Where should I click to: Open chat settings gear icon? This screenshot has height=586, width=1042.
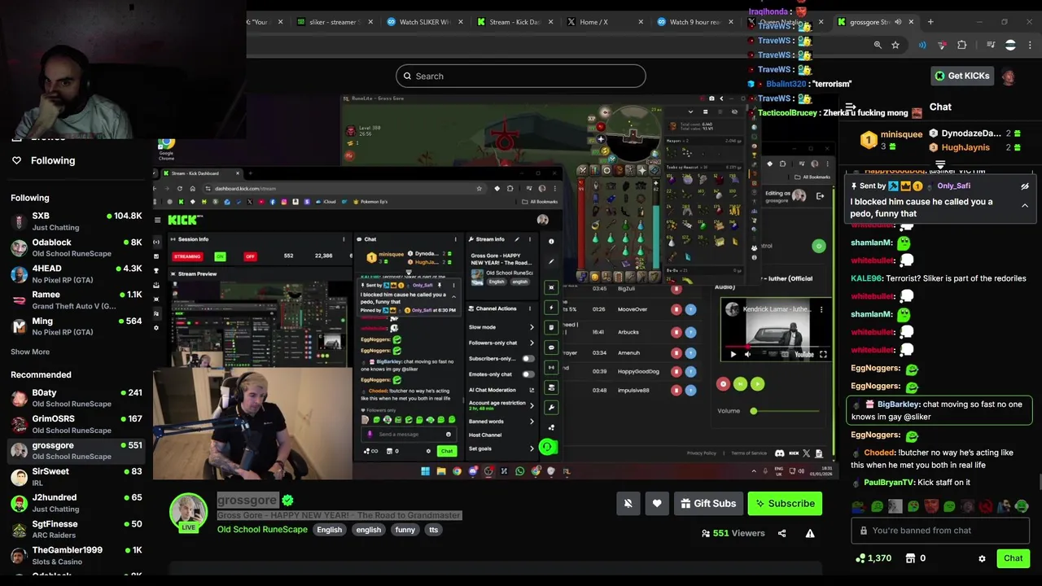coord(982,558)
